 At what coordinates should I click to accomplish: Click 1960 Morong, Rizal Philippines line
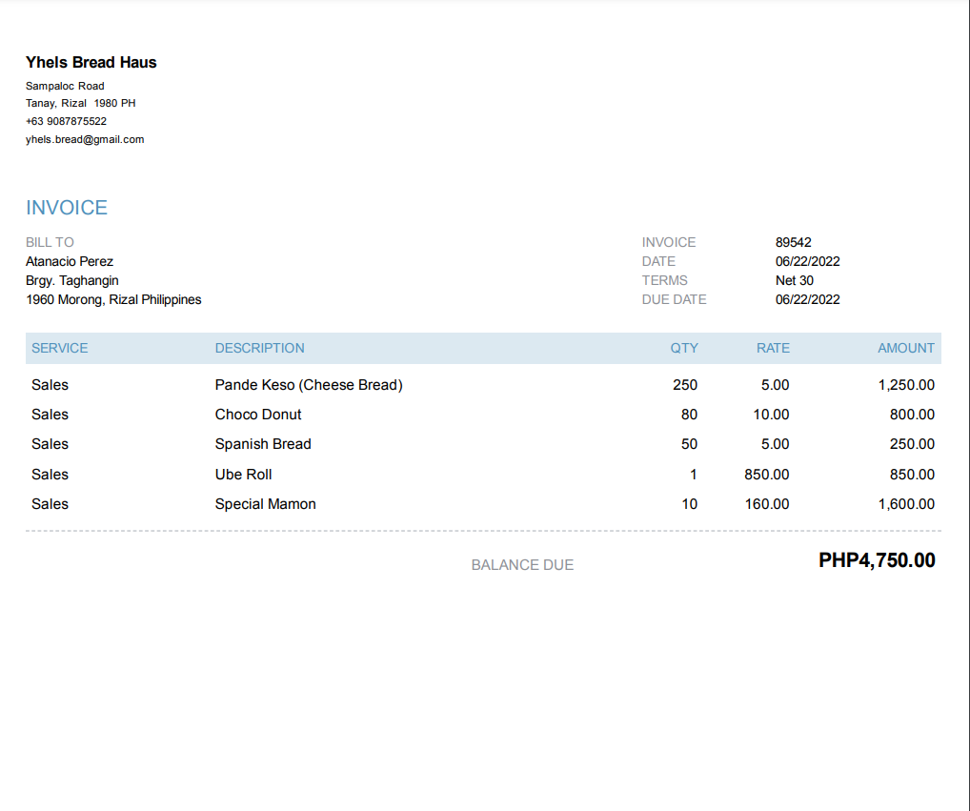(113, 300)
